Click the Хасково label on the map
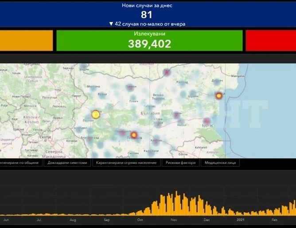Viewport: 296px width, 228px height. pyautogui.click(x=156, y=140)
